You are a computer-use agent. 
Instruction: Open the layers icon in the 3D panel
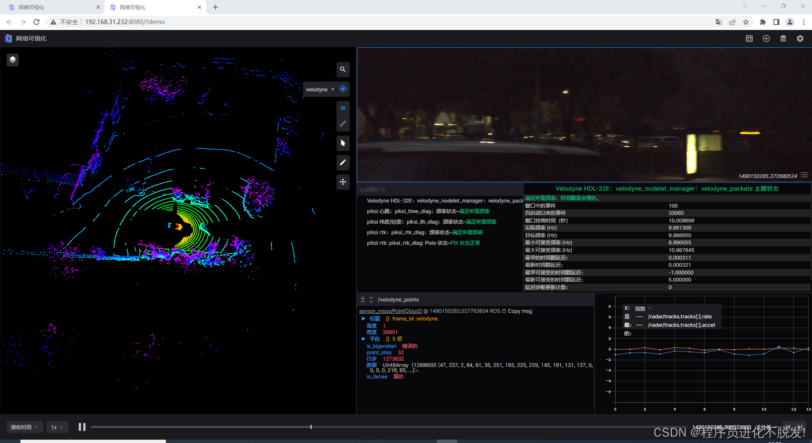point(12,60)
